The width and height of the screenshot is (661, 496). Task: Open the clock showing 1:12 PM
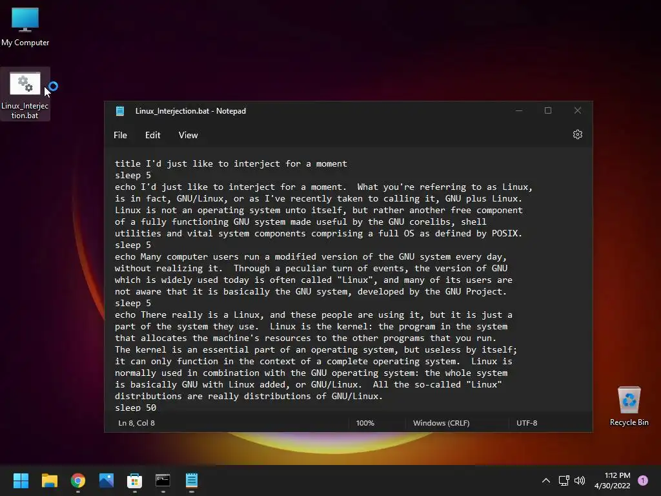pyautogui.click(x=613, y=480)
